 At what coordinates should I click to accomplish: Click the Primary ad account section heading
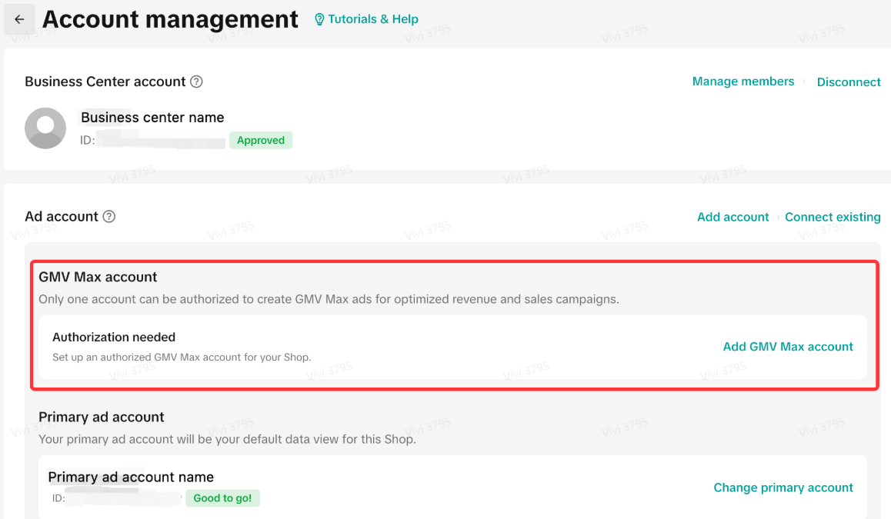coord(102,417)
